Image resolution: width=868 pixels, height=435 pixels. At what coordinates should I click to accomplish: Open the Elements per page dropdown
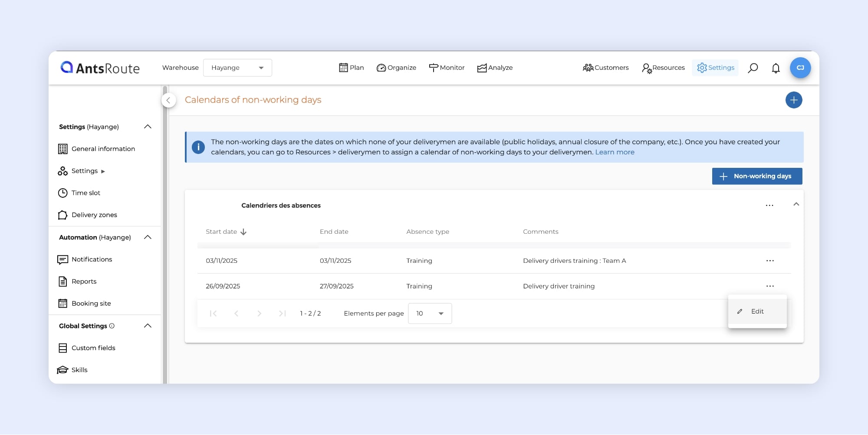(x=430, y=314)
